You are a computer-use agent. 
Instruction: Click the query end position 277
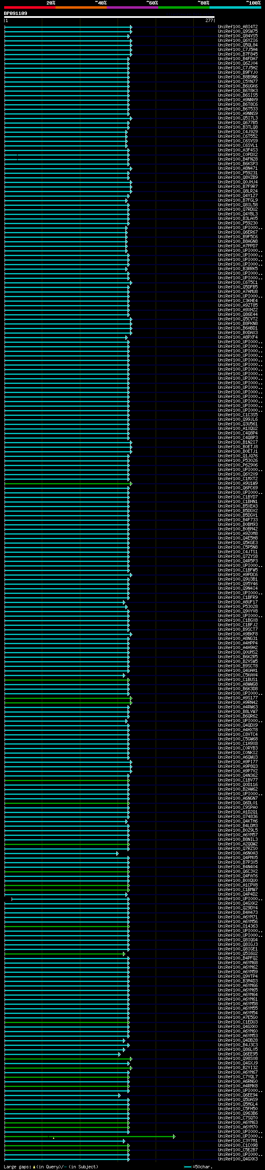click(x=209, y=20)
